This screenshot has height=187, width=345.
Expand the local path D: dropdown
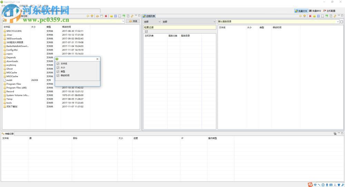tap(123, 21)
